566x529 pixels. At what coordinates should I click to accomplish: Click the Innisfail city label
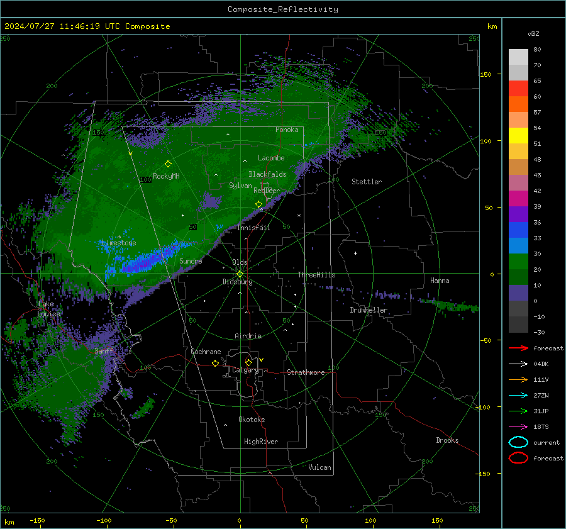(254, 228)
